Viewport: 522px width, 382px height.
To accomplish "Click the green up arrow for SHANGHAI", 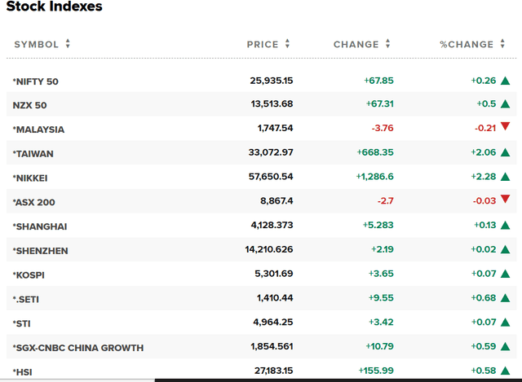I will click(506, 225).
